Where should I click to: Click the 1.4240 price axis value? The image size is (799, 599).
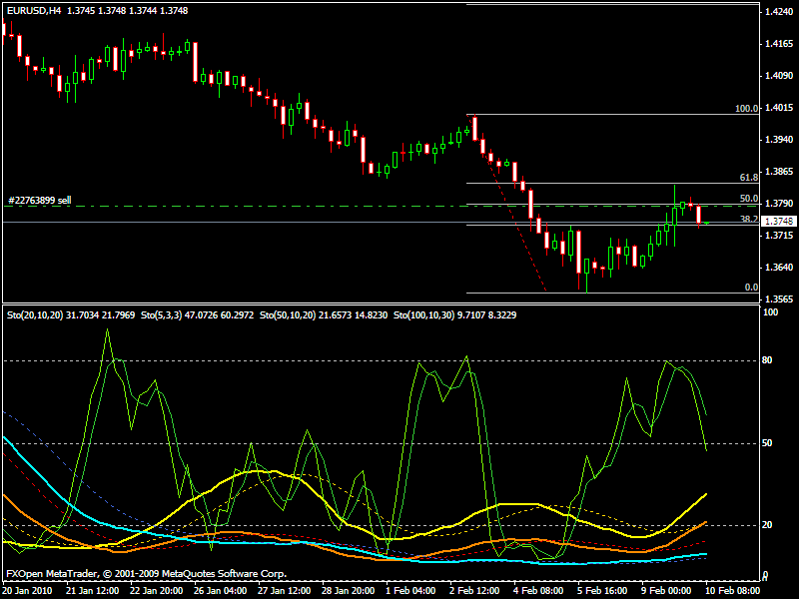point(778,12)
